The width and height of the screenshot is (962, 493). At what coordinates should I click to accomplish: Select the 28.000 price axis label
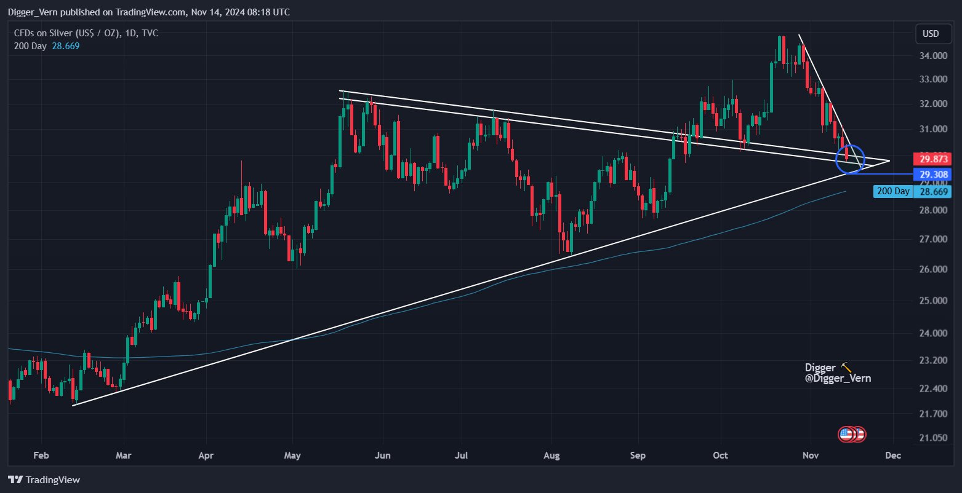coord(933,210)
